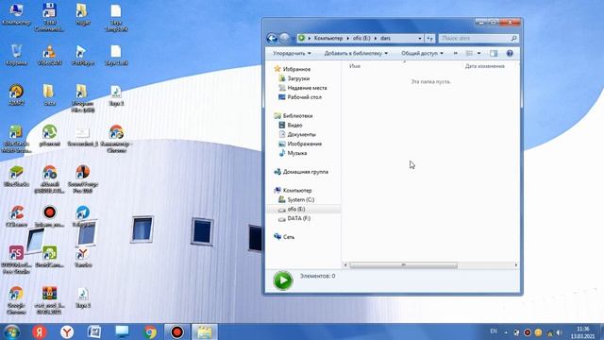Click the change view icon
Viewport: 604px width, 340px height.
click(x=469, y=53)
